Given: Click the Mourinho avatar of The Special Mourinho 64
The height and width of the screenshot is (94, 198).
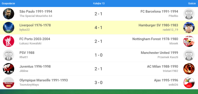Looking at the screenshot, I should (x=9, y=14).
